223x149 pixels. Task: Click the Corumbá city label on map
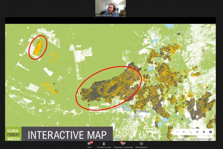point(142,111)
